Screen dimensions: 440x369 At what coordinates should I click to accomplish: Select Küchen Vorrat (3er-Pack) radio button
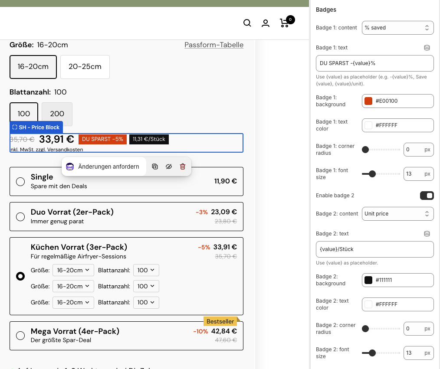(20, 276)
